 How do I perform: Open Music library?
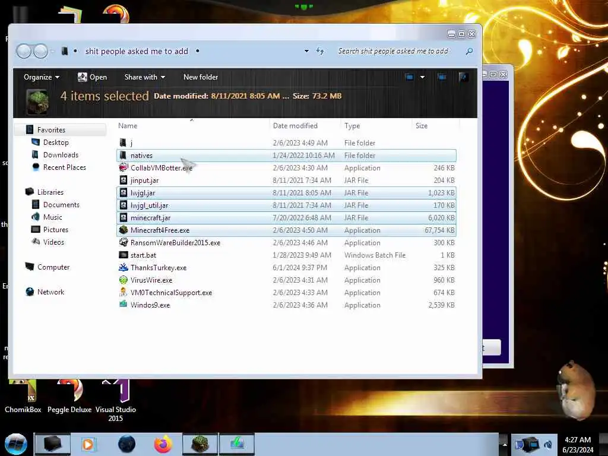tap(53, 217)
